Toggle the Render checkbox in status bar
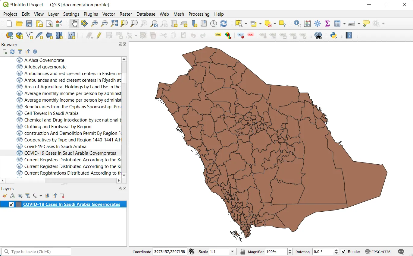The height and width of the screenshot is (256, 413). [x=343, y=251]
